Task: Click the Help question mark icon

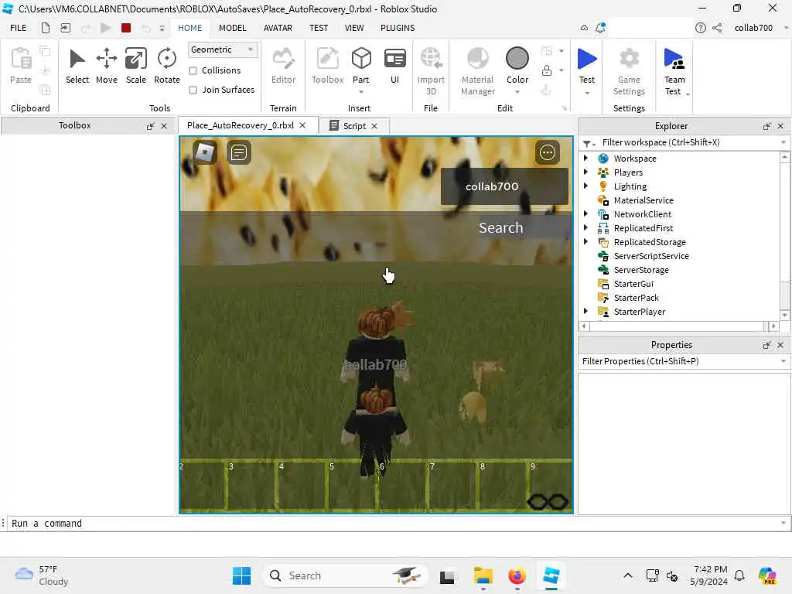Action: coord(700,28)
